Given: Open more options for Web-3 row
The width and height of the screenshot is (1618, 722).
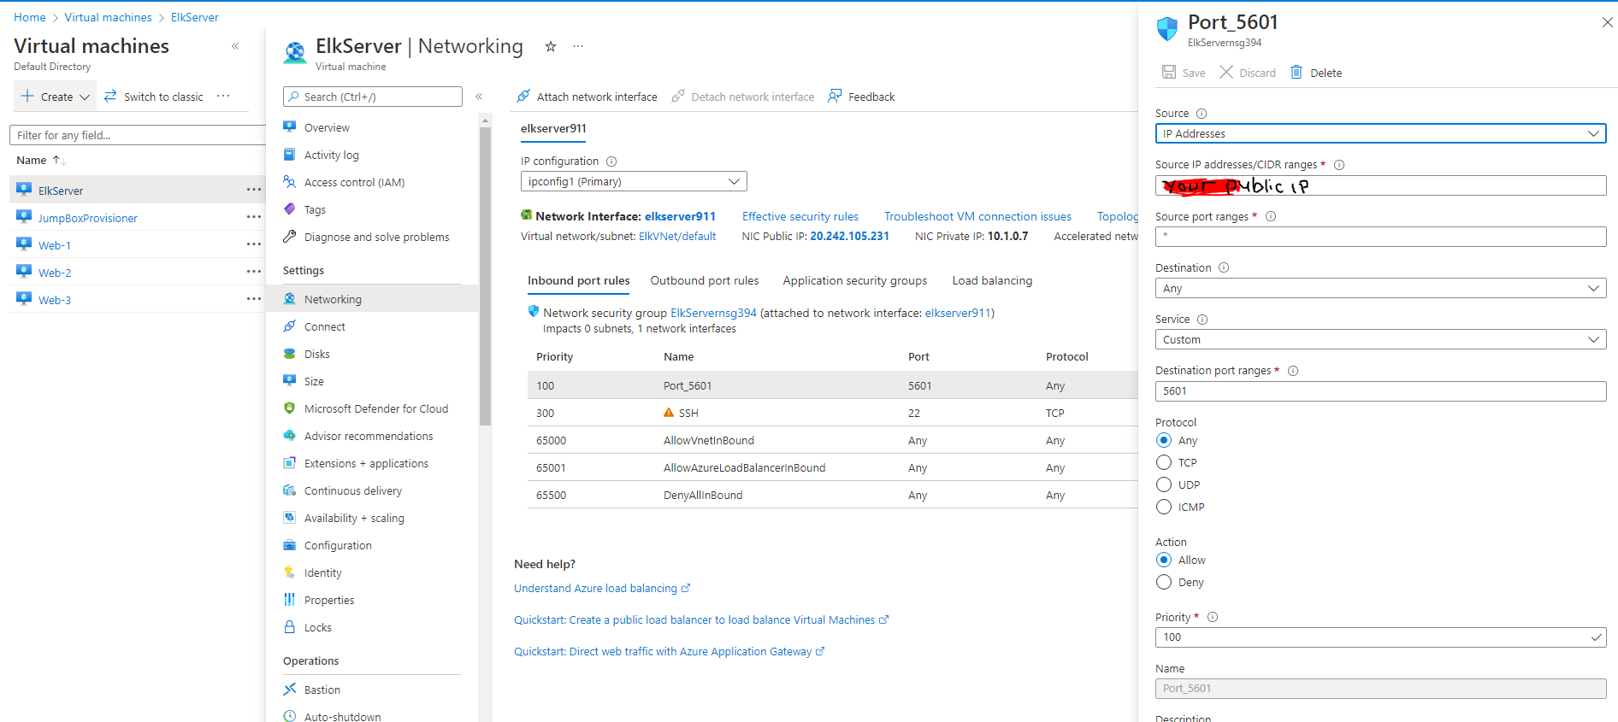Looking at the screenshot, I should click(254, 299).
